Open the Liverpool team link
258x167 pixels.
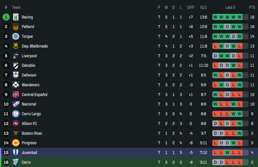29,56
